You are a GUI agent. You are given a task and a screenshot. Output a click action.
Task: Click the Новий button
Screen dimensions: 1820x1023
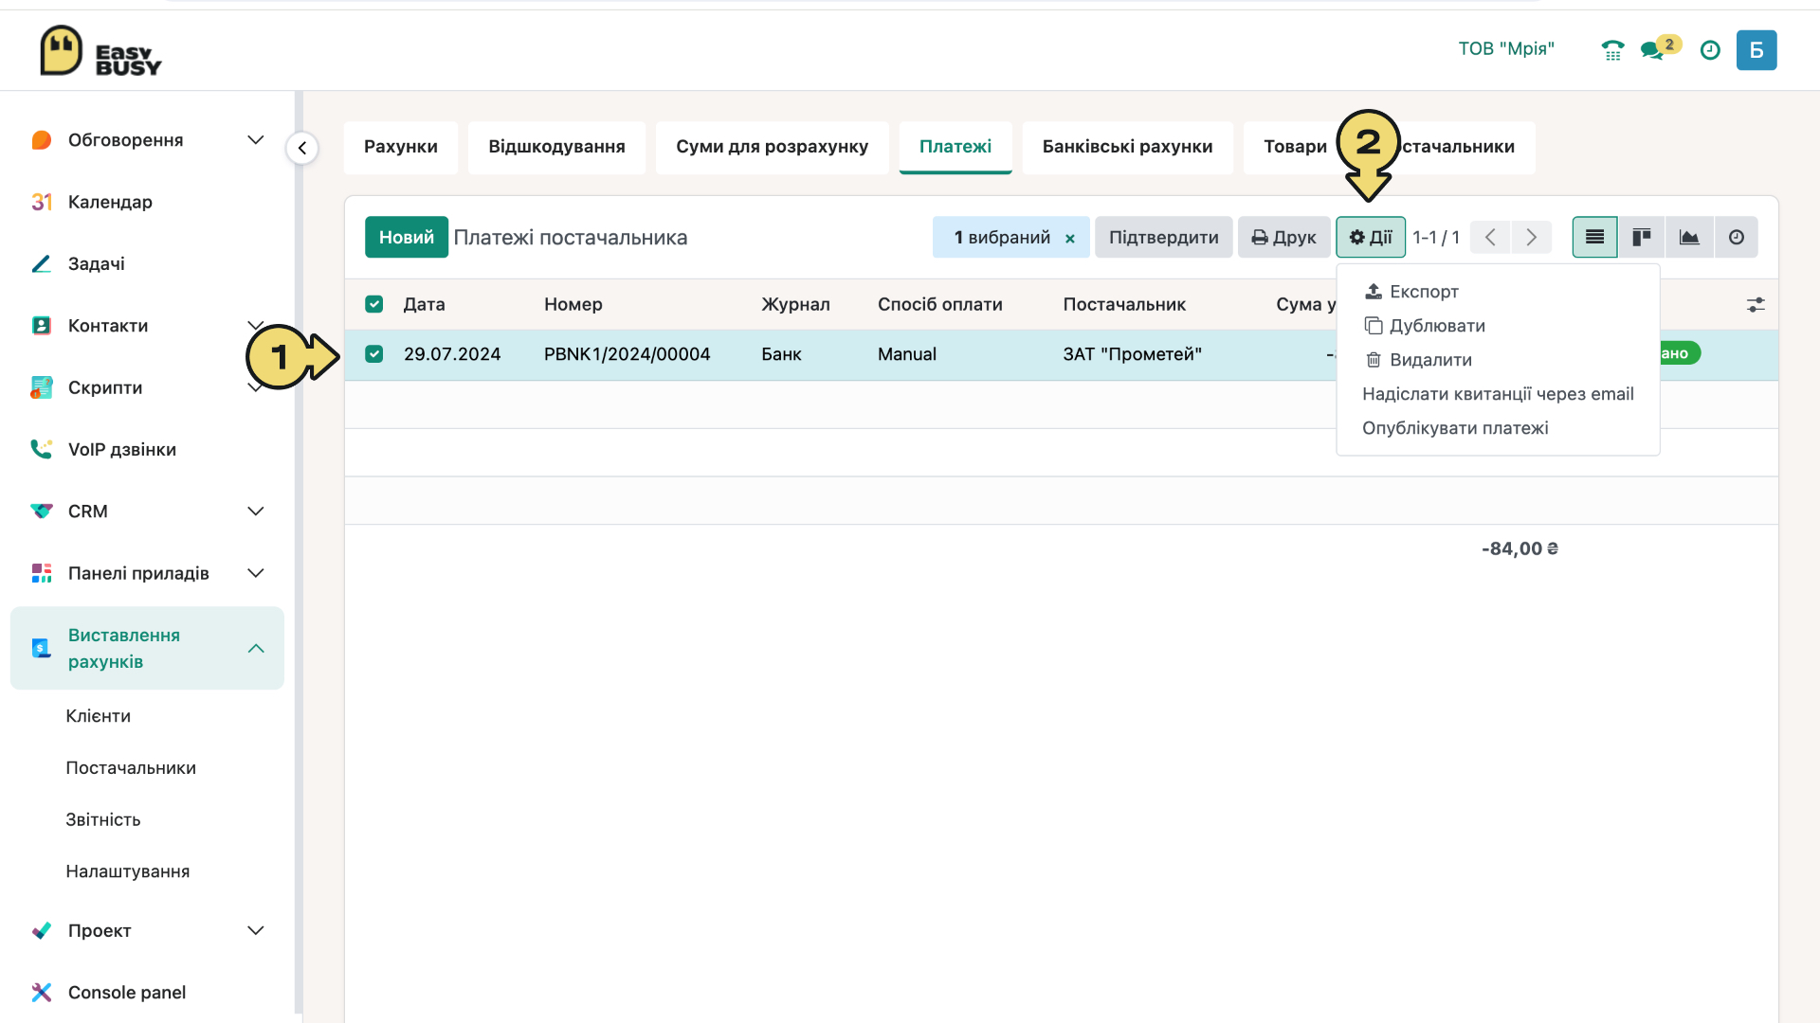(406, 238)
